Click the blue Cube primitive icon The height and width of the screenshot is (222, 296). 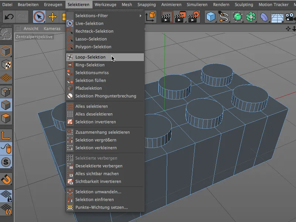tap(211, 17)
